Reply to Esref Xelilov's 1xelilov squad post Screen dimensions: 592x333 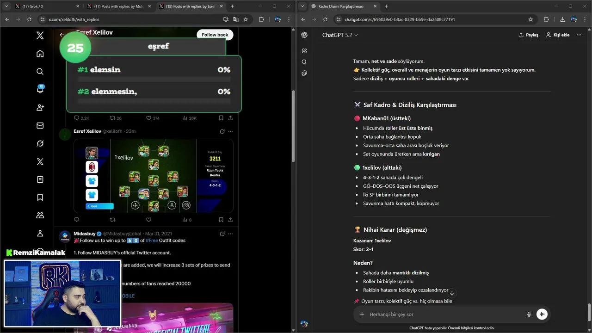(x=77, y=220)
